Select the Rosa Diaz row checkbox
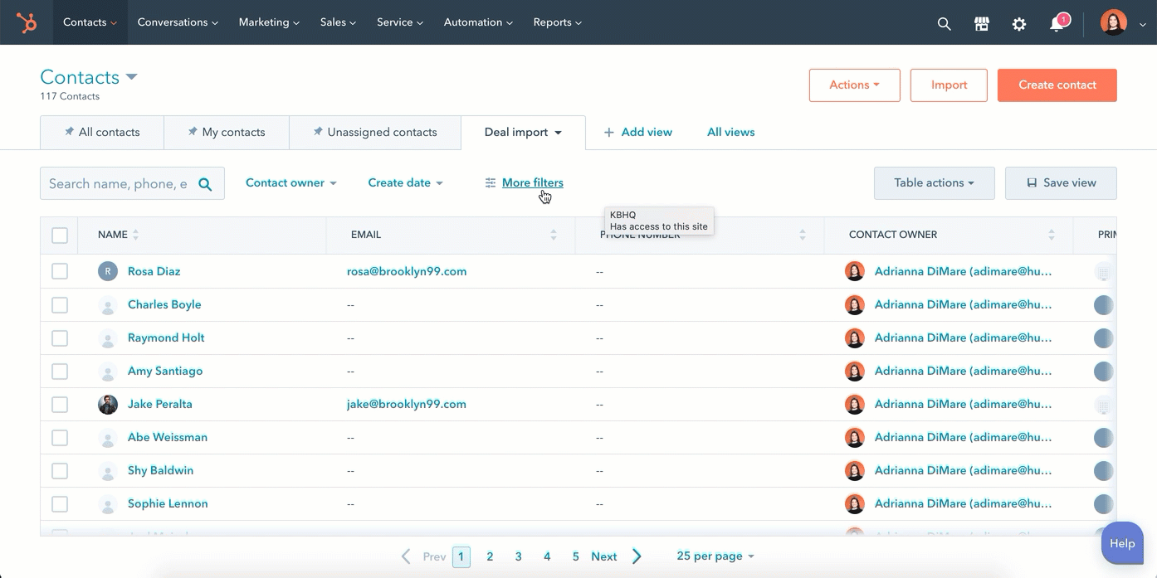Screen dimensions: 1157x578 click(x=60, y=271)
